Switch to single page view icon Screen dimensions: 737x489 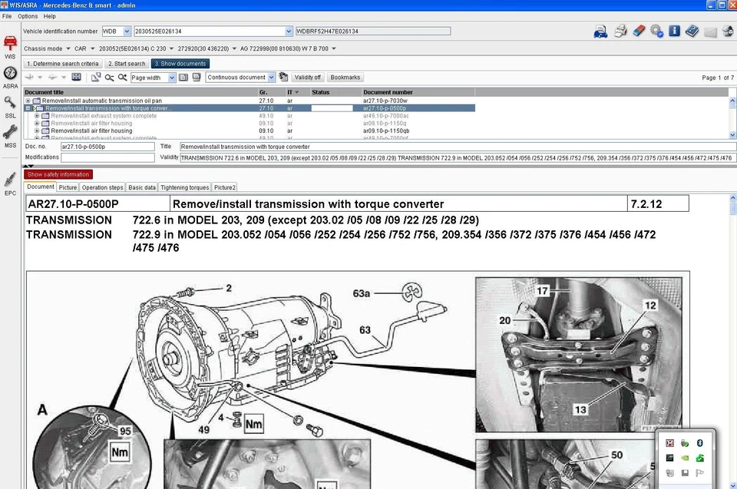184,77
